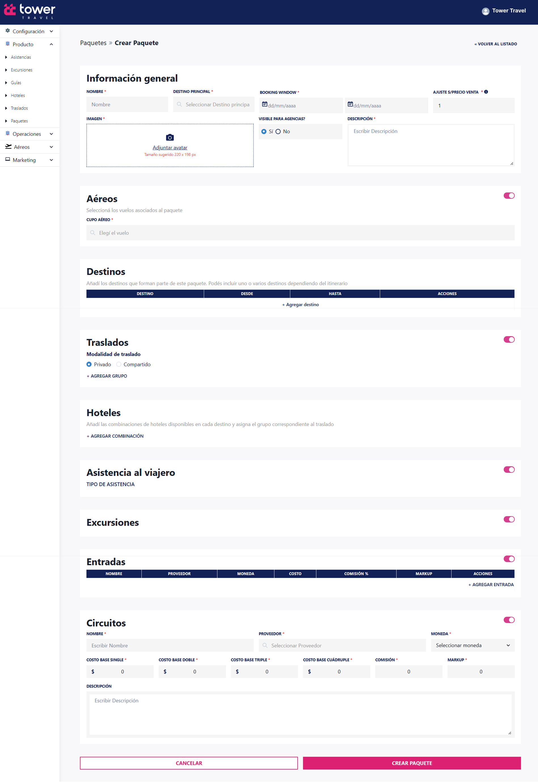The width and height of the screenshot is (538, 782).
Task: Focus the Nombre field in Información general
Action: pos(127,105)
